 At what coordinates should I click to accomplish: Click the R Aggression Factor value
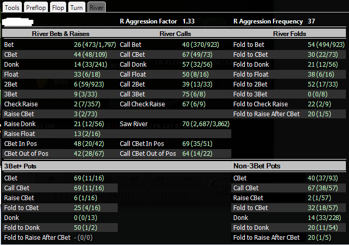tap(189, 21)
